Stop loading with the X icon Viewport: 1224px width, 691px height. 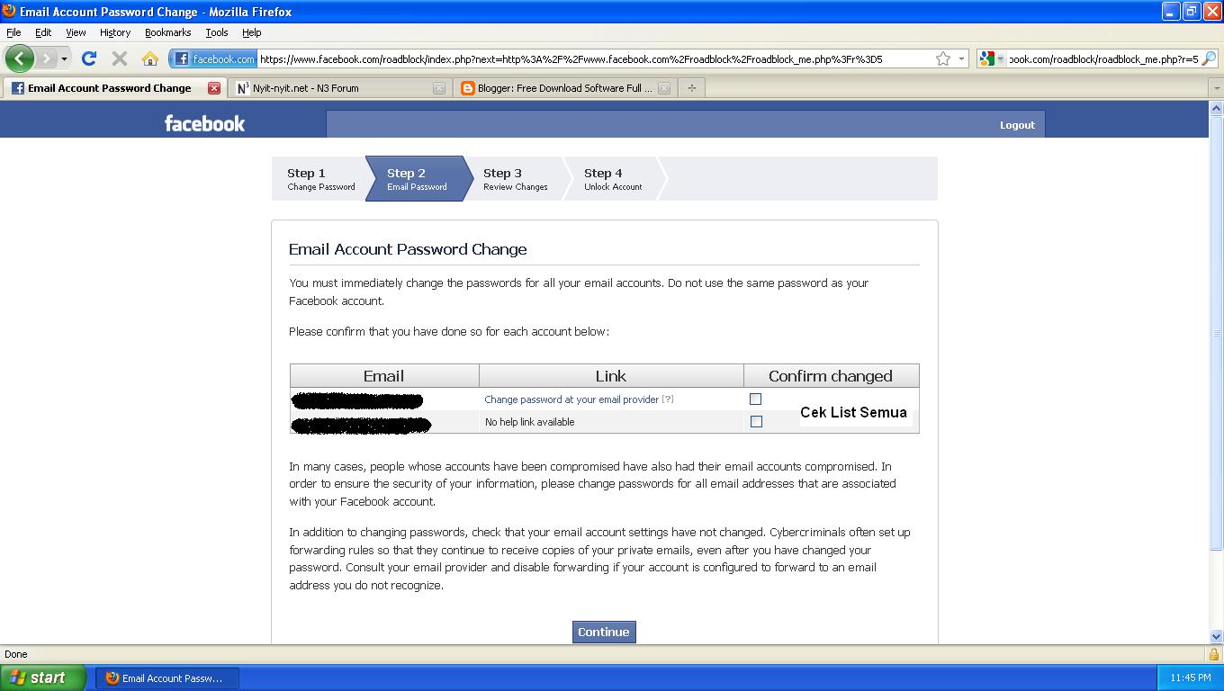point(119,58)
